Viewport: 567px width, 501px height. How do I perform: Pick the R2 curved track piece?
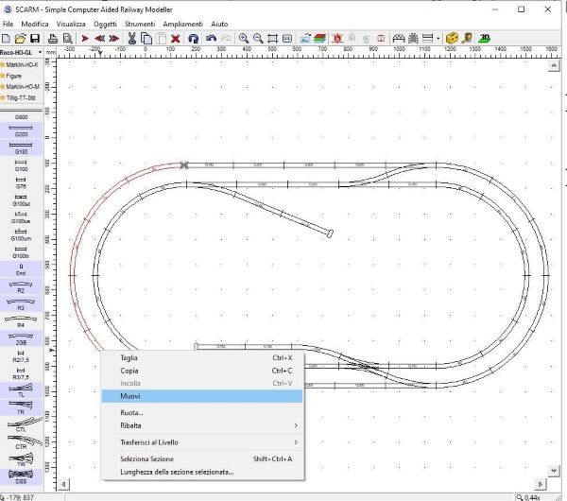(21, 287)
